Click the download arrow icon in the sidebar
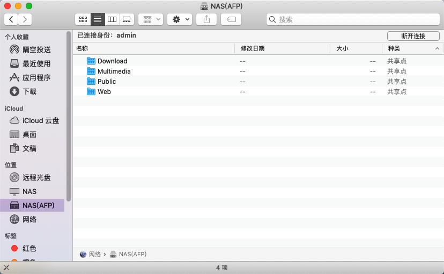 pos(14,91)
